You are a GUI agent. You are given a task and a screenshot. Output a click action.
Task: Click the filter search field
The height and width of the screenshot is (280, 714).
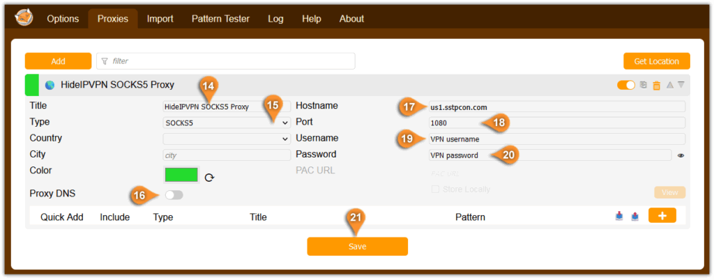click(x=226, y=61)
